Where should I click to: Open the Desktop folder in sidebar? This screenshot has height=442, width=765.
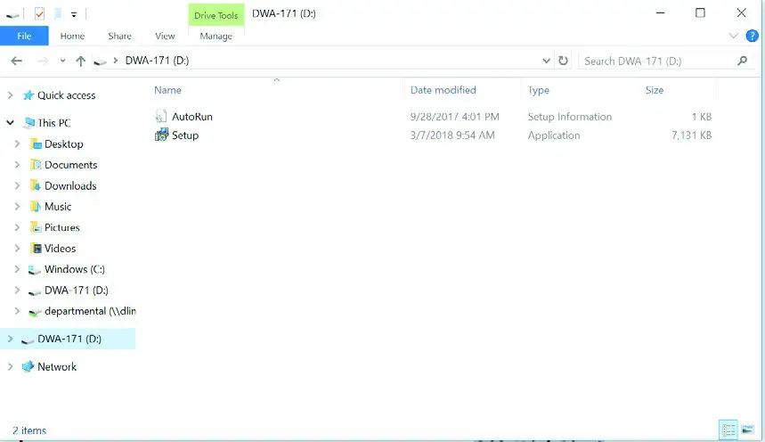click(x=64, y=144)
